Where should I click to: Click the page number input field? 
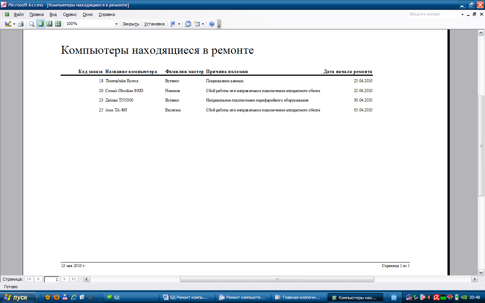coord(52,280)
